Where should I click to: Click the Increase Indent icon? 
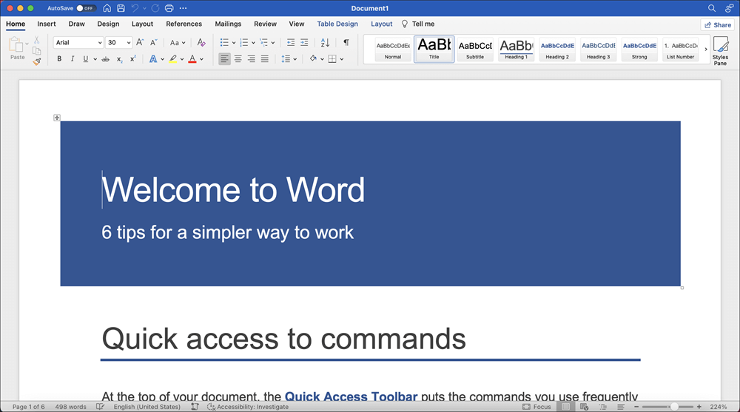(x=305, y=43)
